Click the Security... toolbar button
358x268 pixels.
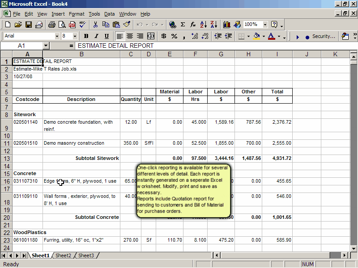324,36
